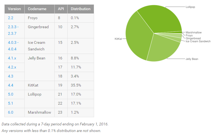Screen dimensions: 213x135
Task: Open the 2.2 version link
Action: point(10,18)
